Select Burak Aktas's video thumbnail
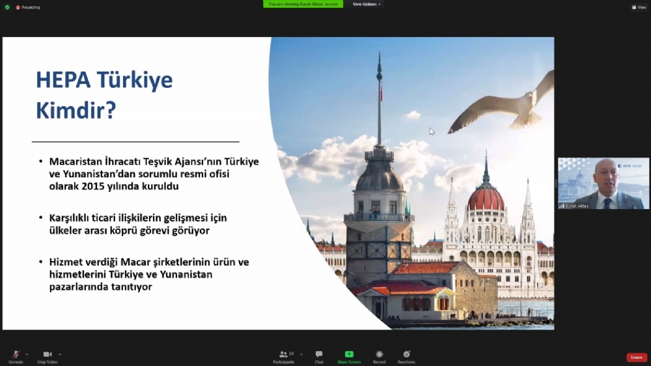The height and width of the screenshot is (366, 651). coord(603,183)
